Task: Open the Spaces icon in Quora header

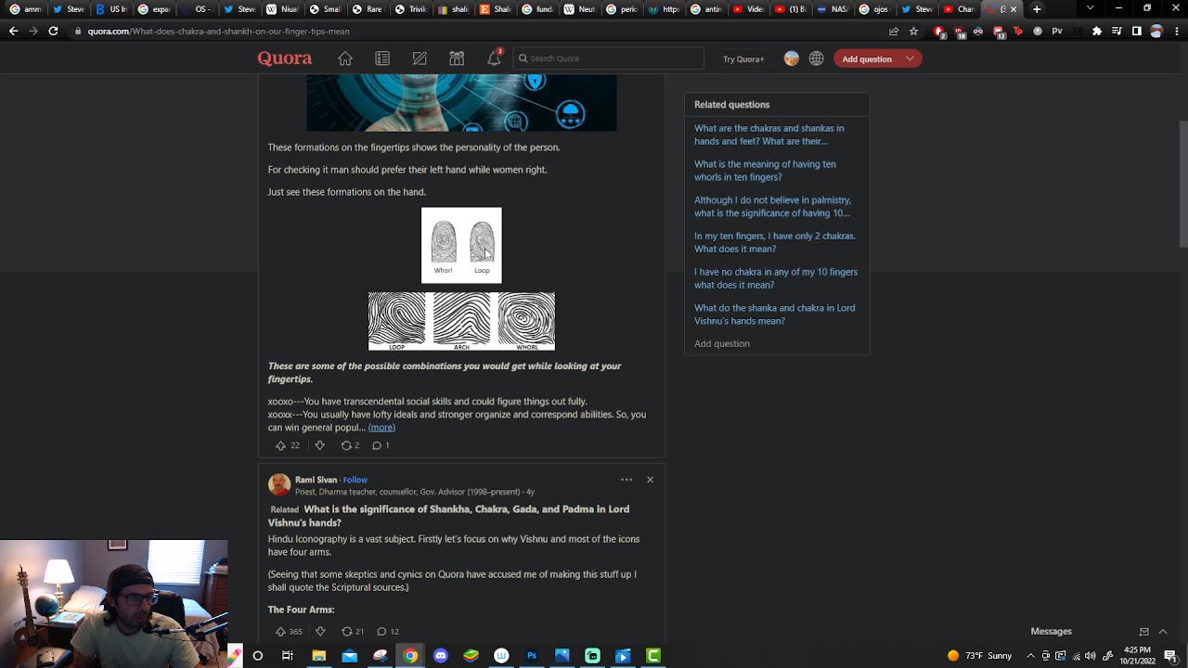Action: coord(457,58)
